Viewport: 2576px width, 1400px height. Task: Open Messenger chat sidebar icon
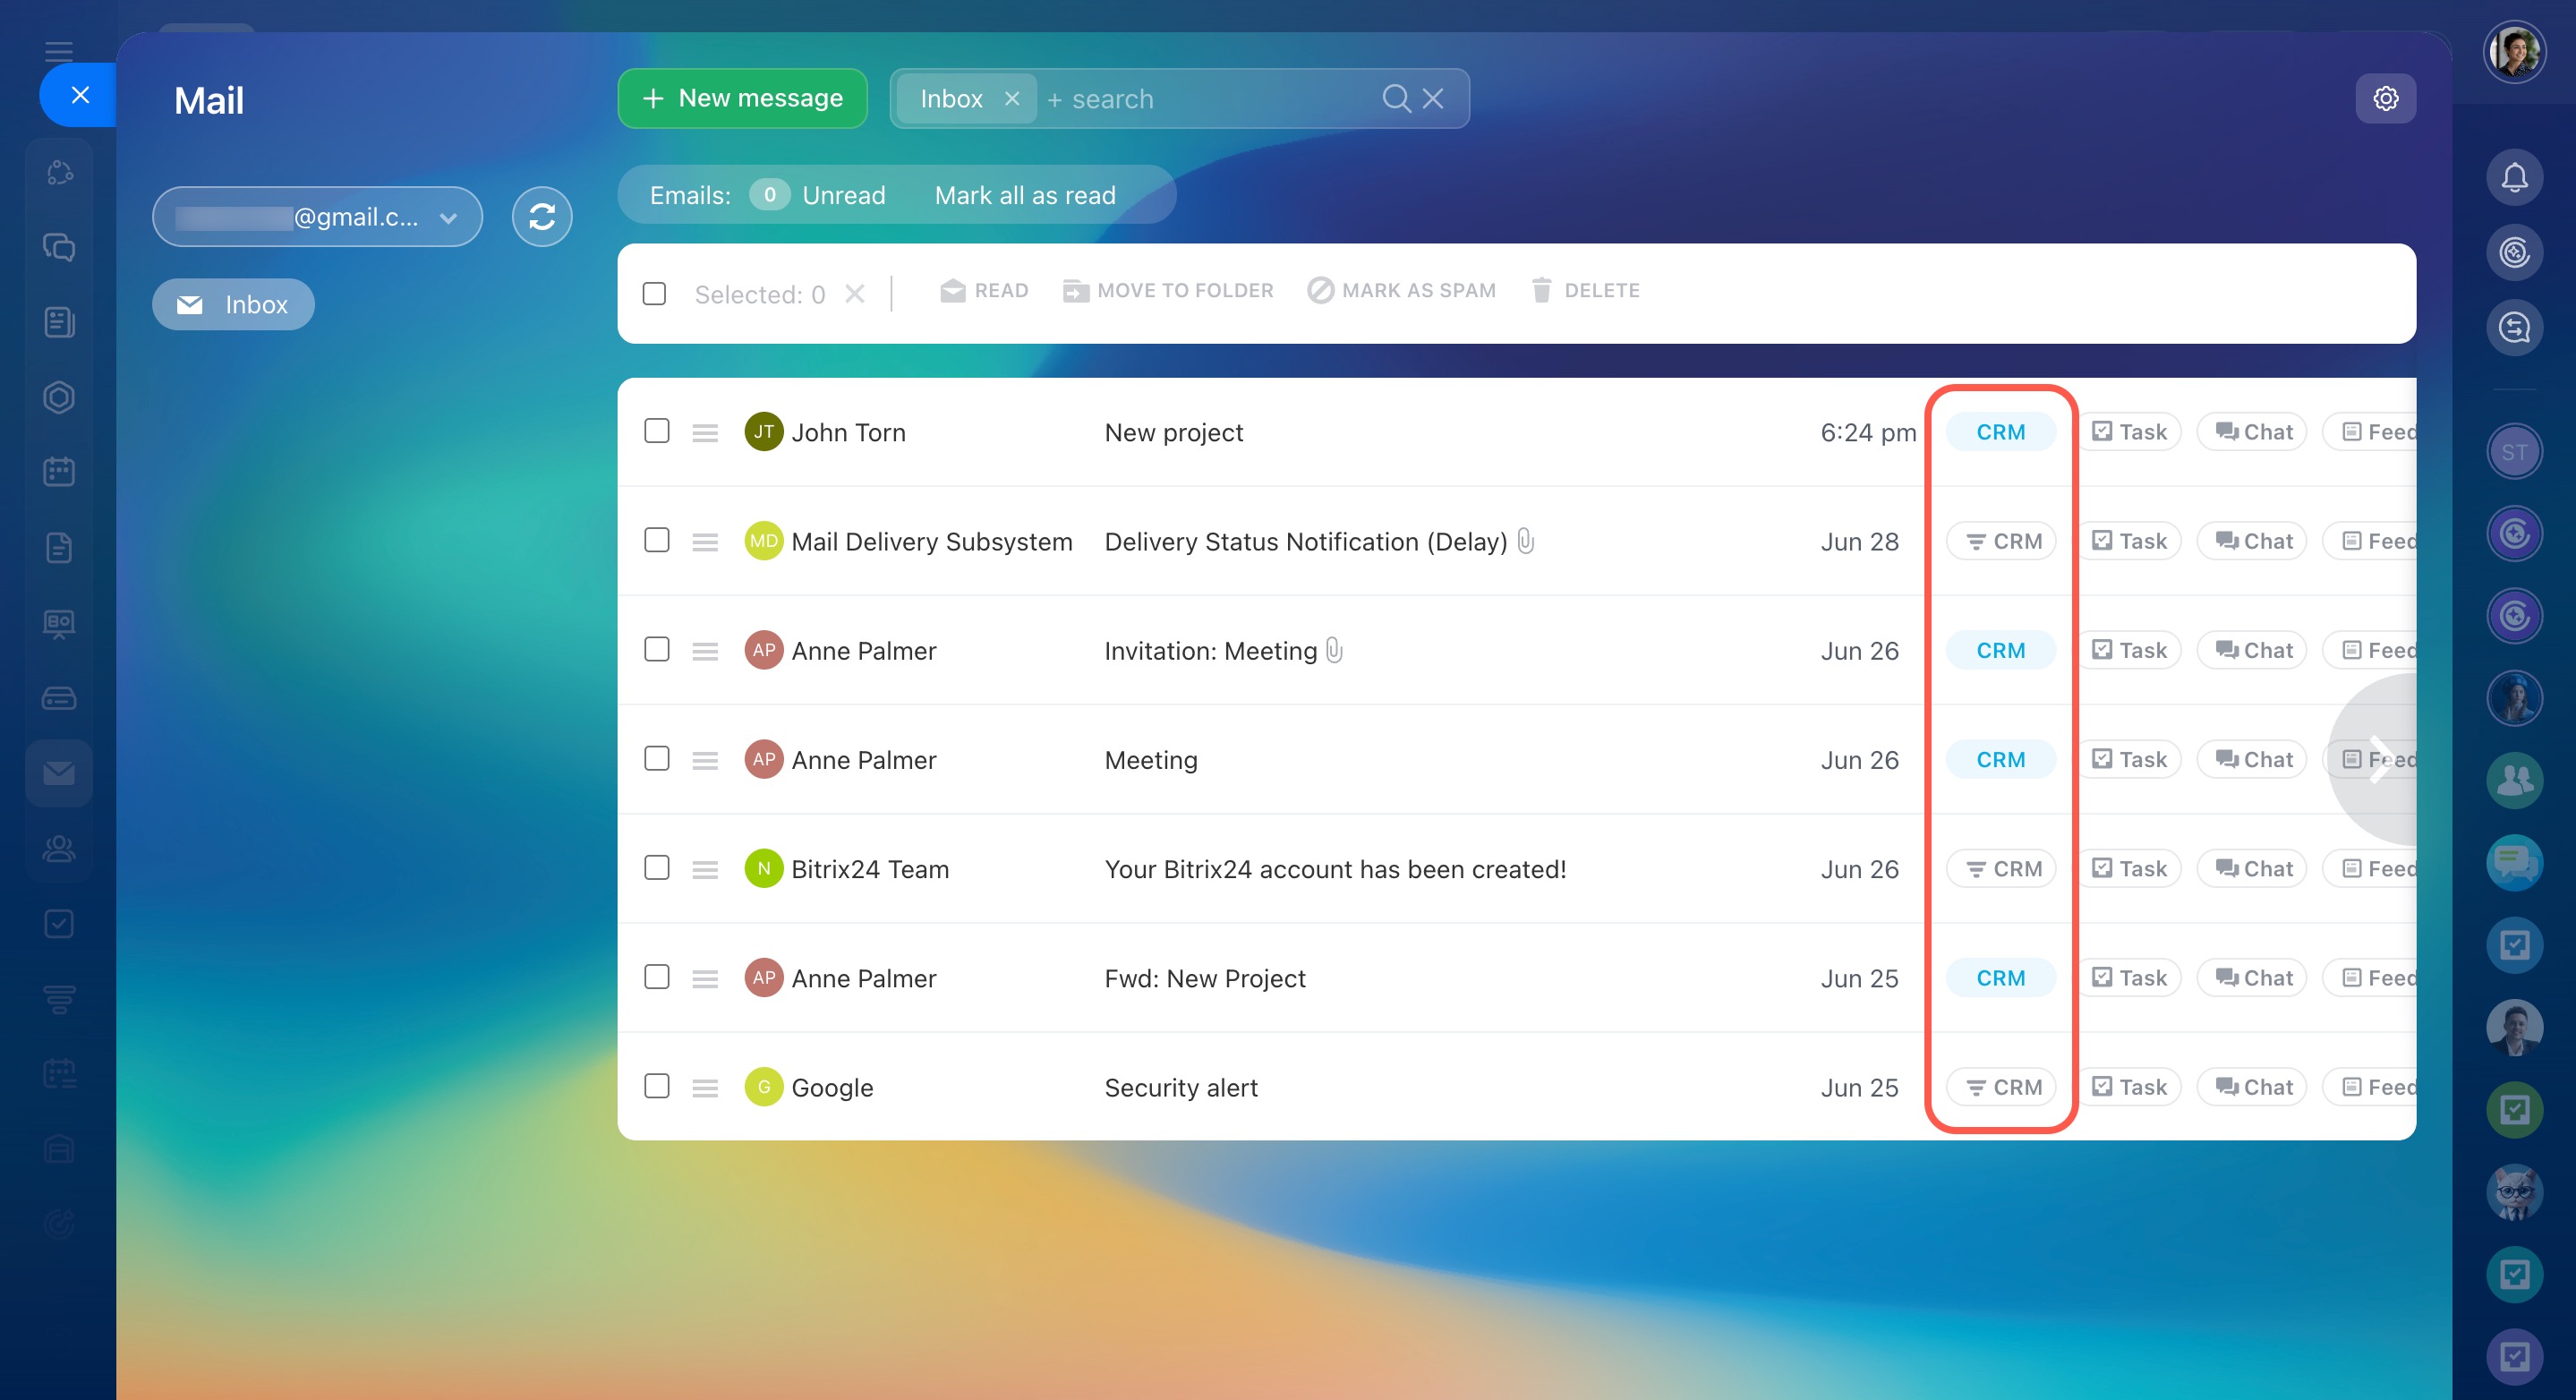(59, 248)
